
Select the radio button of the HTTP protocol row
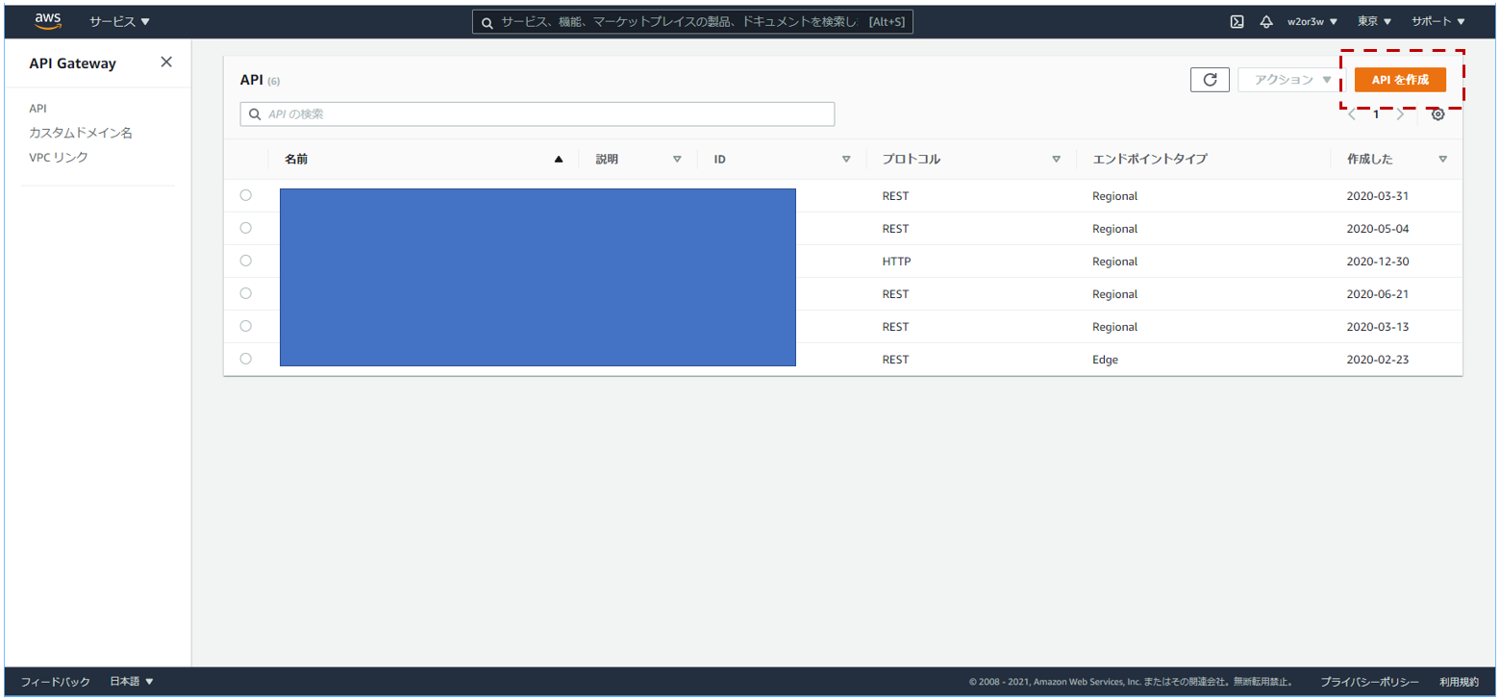245,260
